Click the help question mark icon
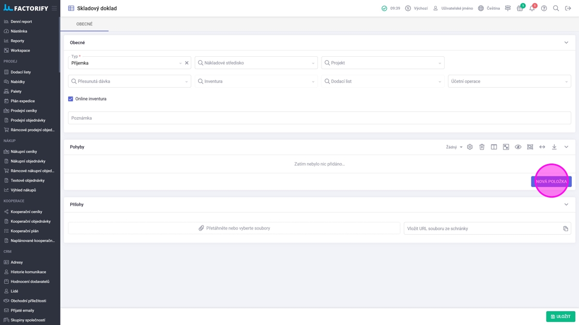Image resolution: width=579 pixels, height=325 pixels. pyautogui.click(x=544, y=8)
